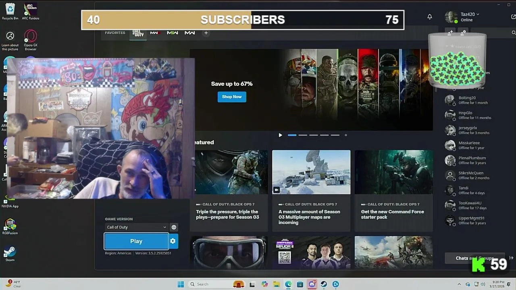This screenshot has height=290, width=516.
Task: Click the add friend icon
Action: 451,32
